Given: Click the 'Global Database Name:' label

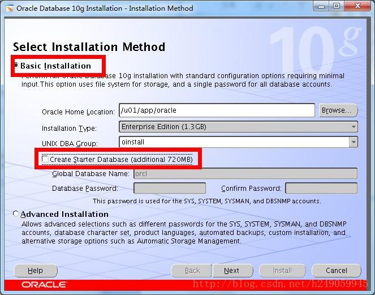Looking at the screenshot, I should coord(90,174).
